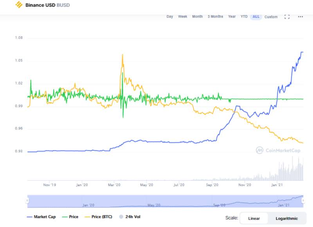Toggle fullscreen chart view icon
313x227 pixels.
(287, 17)
